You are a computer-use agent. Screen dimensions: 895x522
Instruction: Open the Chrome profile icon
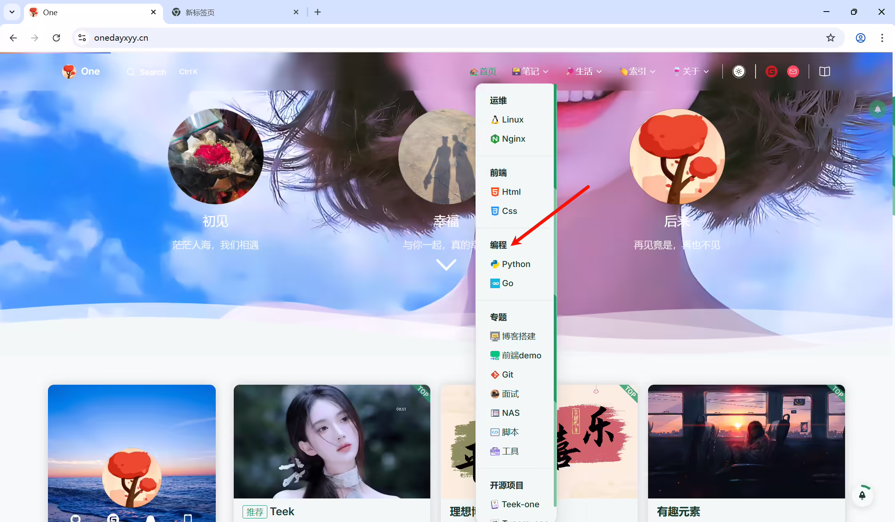click(x=861, y=38)
